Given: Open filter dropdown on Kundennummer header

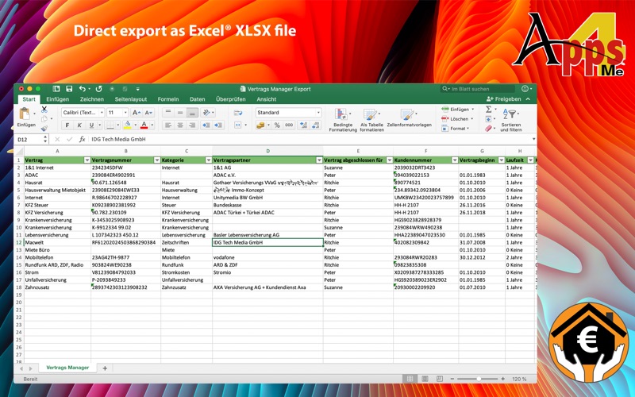Looking at the screenshot, I should pos(454,160).
